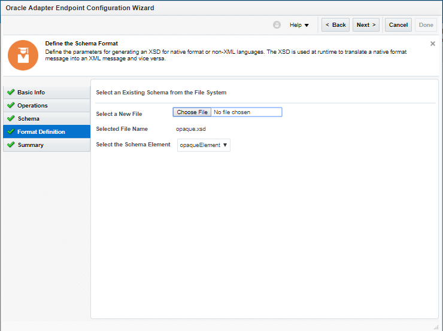Select the Basic Info step label
Viewport: 443px width, 331px height.
[31, 93]
